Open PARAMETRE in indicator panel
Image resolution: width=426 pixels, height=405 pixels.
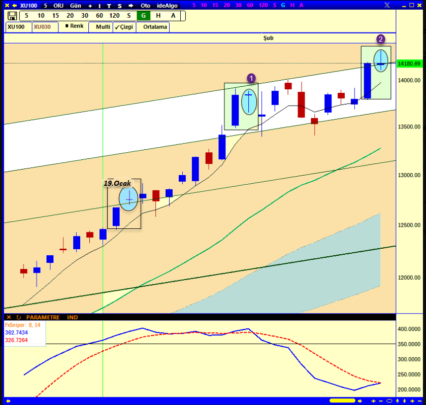pyautogui.click(x=43, y=317)
